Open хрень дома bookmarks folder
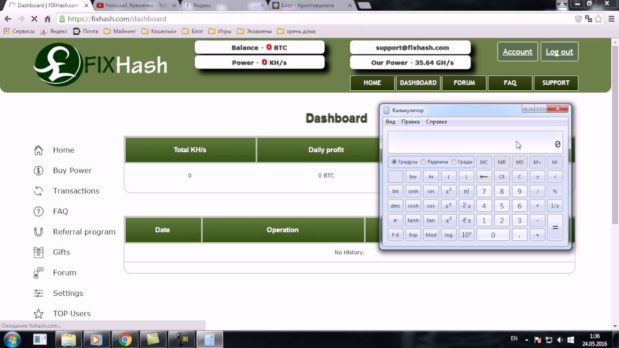Viewport: 619px width, 348px height. [x=296, y=31]
